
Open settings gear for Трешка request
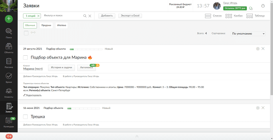point(258,108)
